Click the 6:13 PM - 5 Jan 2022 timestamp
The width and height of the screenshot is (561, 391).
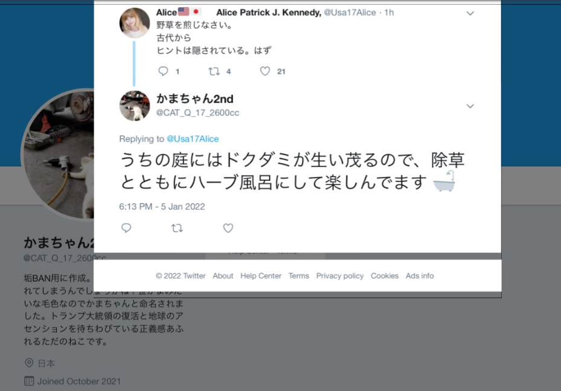point(162,207)
